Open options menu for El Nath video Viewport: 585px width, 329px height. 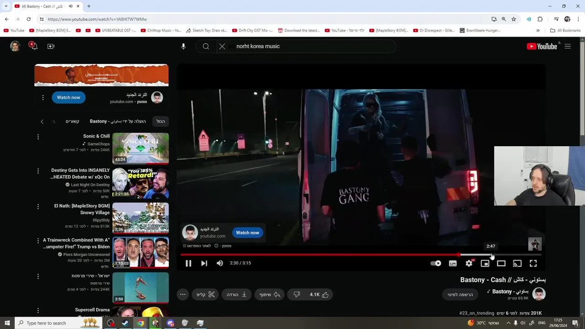(38, 206)
